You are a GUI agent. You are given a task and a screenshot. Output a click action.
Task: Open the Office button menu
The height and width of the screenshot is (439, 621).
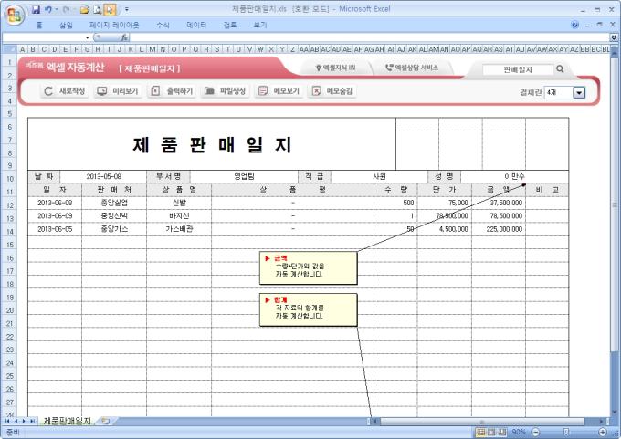[x=15, y=16]
